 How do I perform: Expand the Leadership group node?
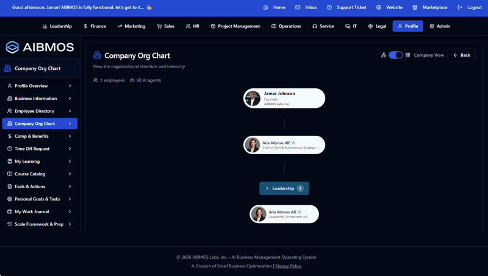coord(284,188)
